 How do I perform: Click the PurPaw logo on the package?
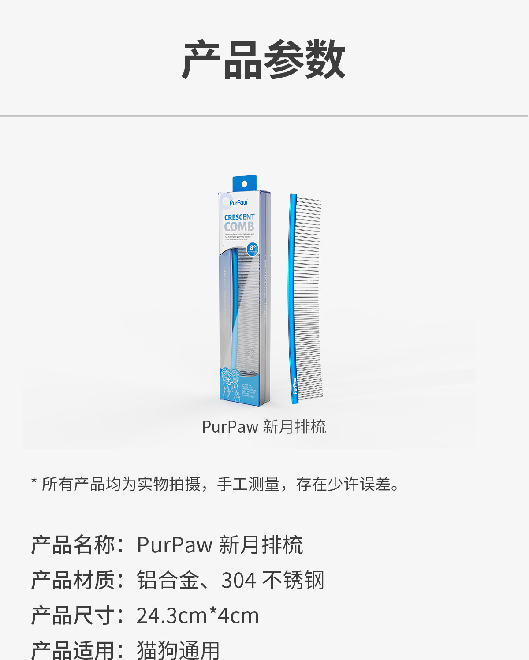(238, 203)
